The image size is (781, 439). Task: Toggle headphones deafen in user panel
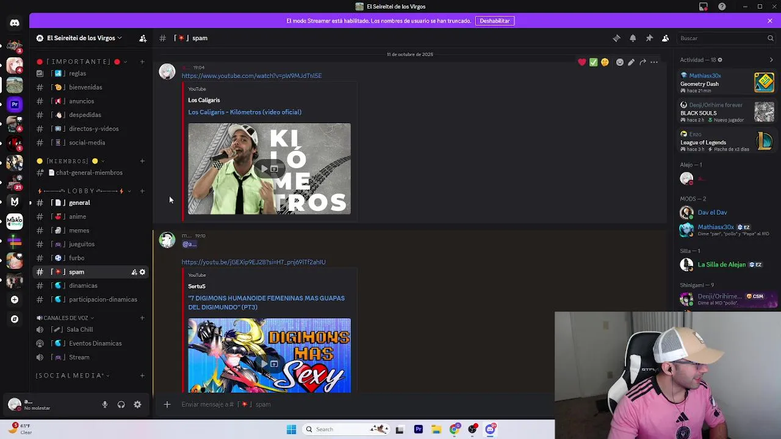(x=121, y=404)
